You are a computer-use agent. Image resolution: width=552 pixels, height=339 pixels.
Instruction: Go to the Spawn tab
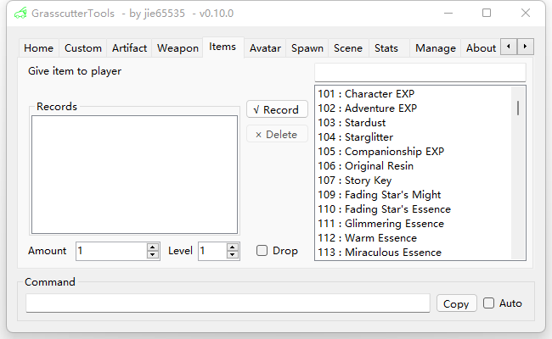click(x=307, y=48)
